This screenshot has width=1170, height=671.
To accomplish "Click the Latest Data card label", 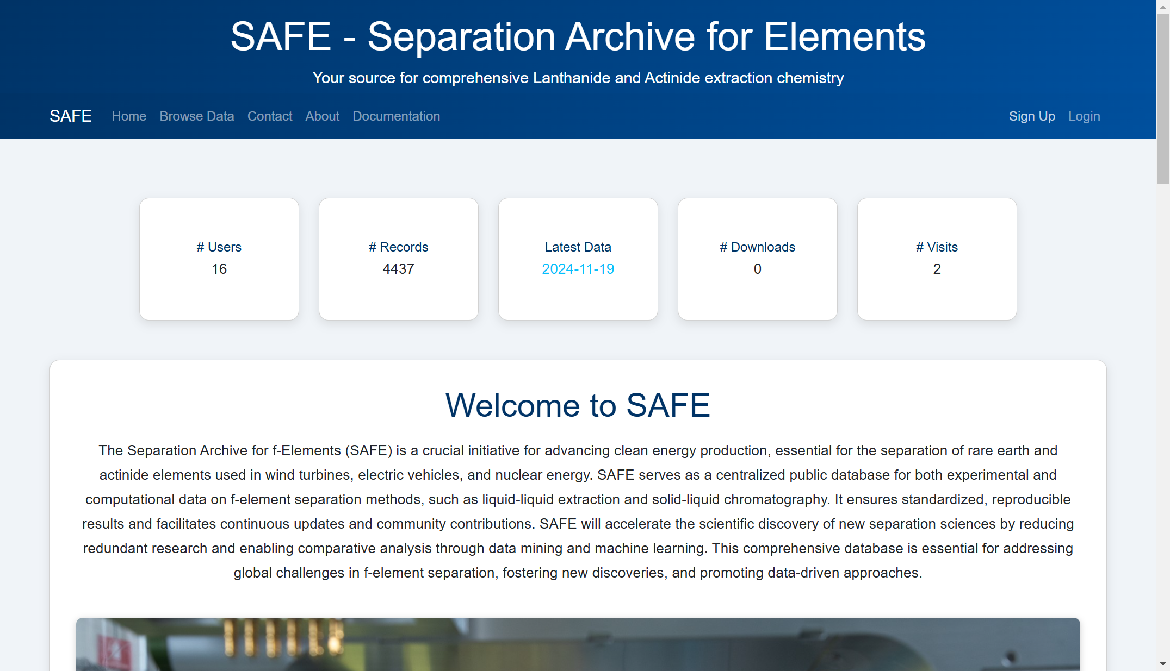I will pyautogui.click(x=578, y=247).
